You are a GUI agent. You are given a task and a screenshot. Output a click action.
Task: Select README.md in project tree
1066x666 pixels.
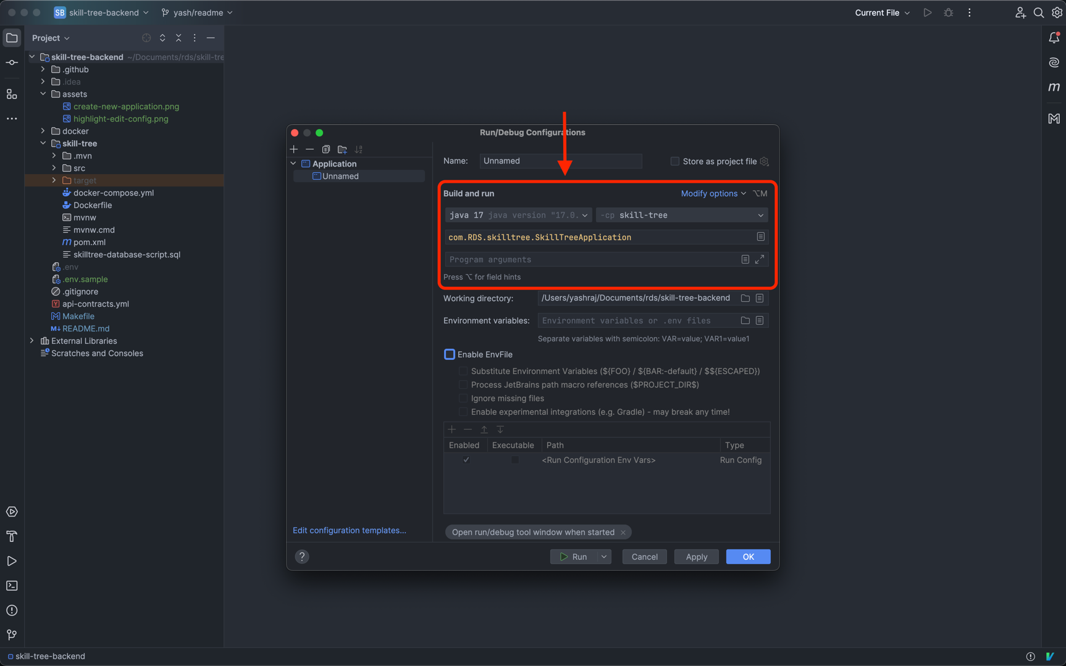point(85,328)
